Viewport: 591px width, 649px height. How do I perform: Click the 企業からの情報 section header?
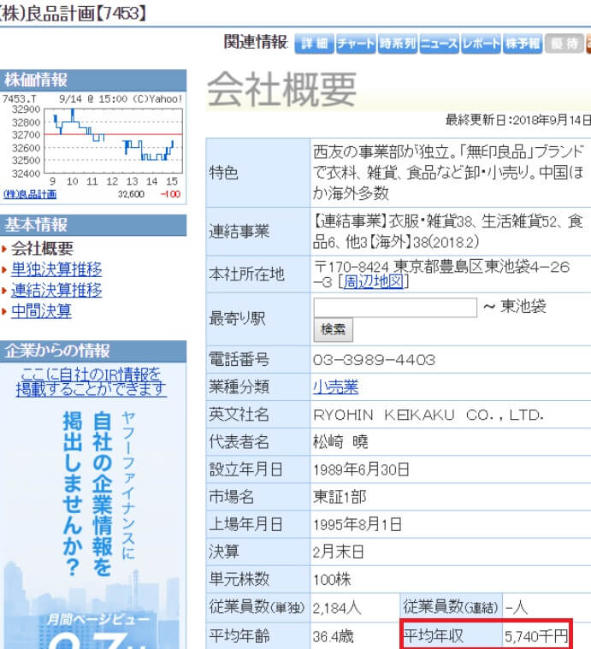tap(93, 351)
